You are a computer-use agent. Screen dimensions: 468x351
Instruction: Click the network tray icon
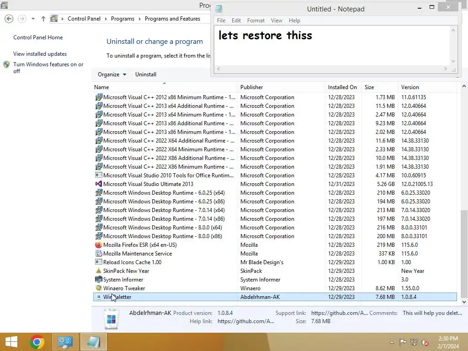[x=414, y=342]
